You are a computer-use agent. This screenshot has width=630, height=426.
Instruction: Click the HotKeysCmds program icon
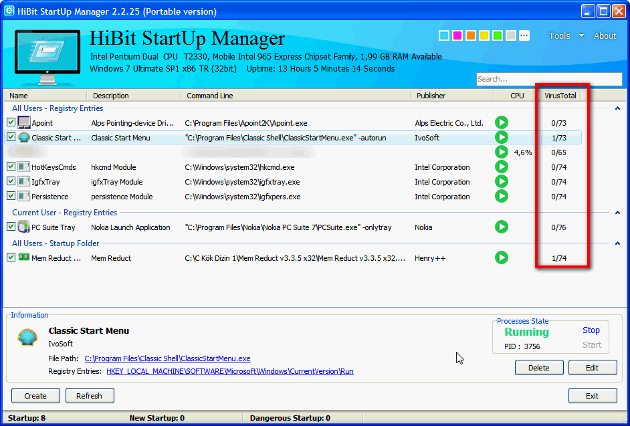[x=24, y=167]
